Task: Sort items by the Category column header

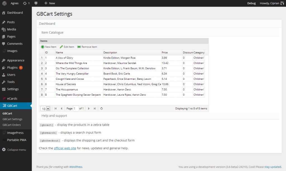Action: coord(199,53)
